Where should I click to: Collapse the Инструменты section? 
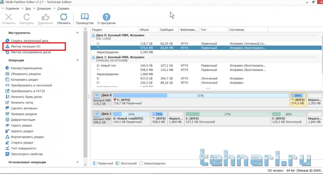pos(77,33)
